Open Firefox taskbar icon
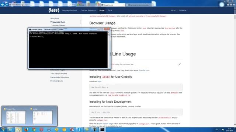The image size is (236, 132). tap(26, 129)
